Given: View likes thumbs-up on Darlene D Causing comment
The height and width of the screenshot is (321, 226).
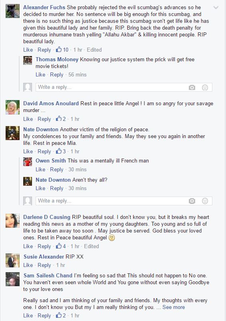Looking at the screenshot, I should pyautogui.click(x=61, y=246).
